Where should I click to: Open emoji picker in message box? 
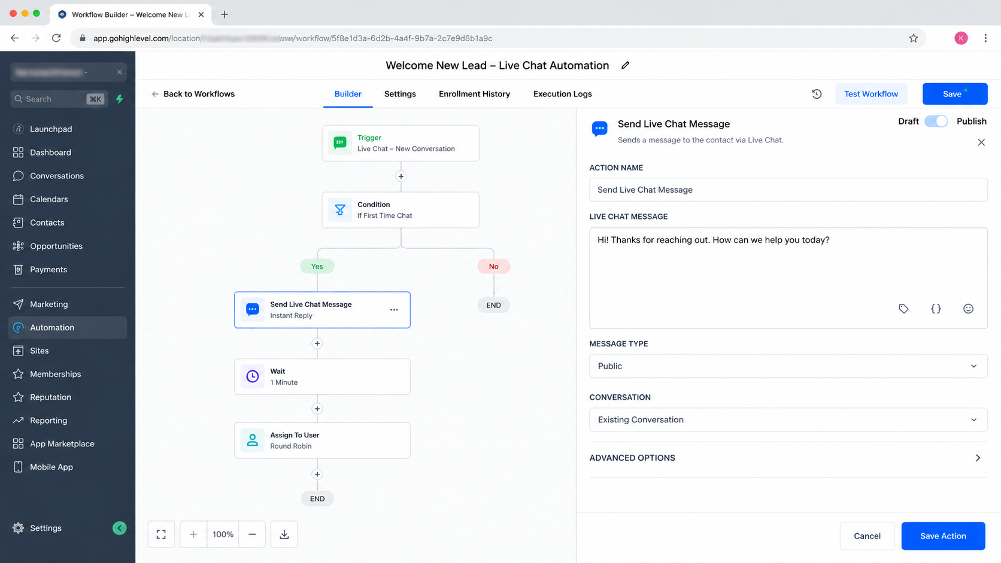[968, 309]
